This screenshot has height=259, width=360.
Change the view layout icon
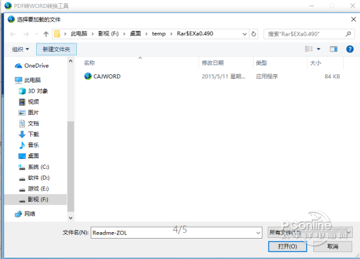(x=309, y=49)
